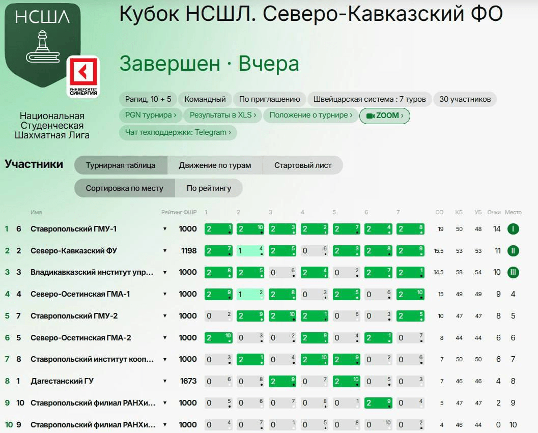
Task: Select the Турнирная таблица tab
Action: tap(121, 165)
